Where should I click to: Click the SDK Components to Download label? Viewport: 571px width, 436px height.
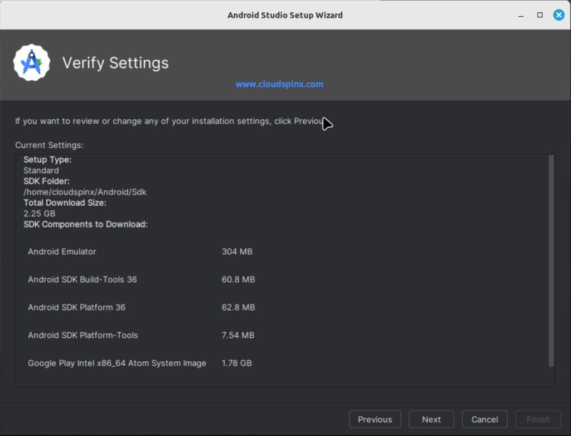85,224
